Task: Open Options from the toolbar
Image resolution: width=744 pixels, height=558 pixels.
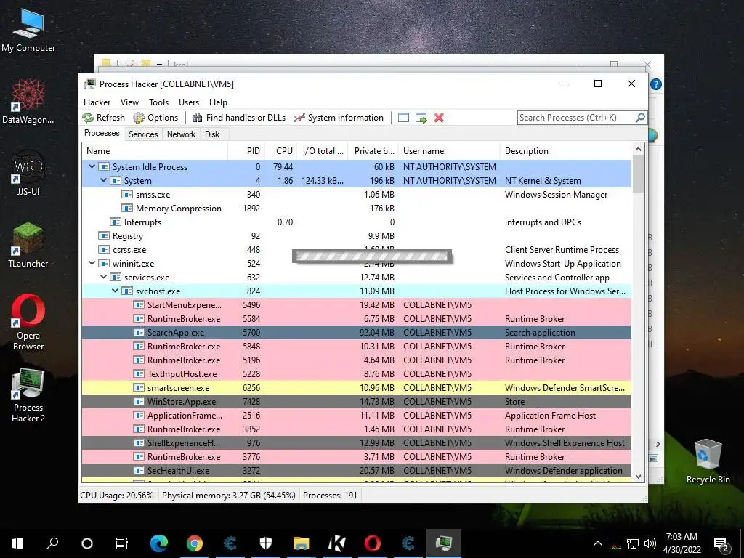Action: (155, 118)
